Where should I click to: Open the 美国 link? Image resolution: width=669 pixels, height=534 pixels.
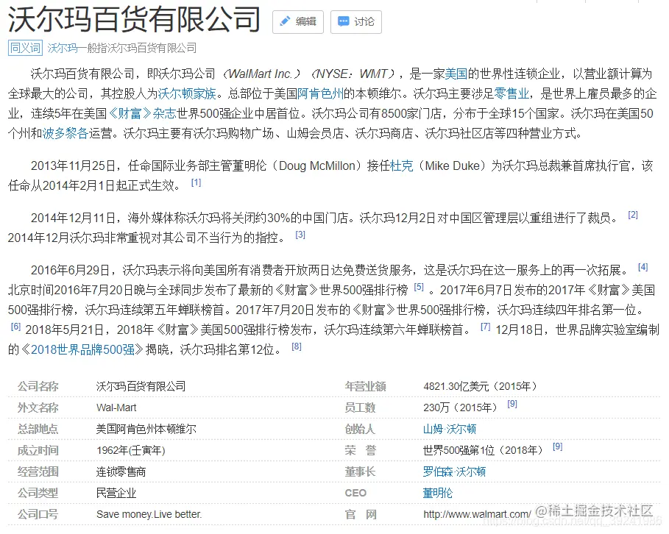coord(456,74)
